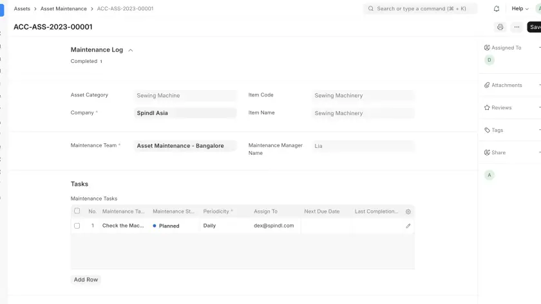Click the Share icon in sidebar
Viewport: 541px width, 304px height.
click(x=487, y=152)
